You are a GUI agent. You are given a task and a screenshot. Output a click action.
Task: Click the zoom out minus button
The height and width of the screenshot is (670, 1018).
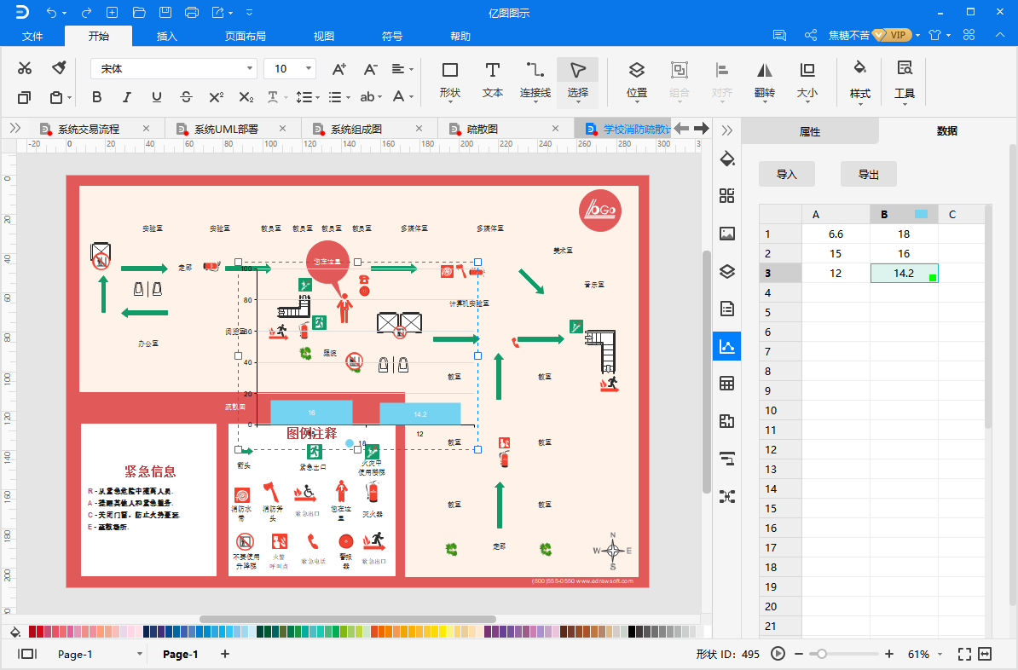[799, 654]
